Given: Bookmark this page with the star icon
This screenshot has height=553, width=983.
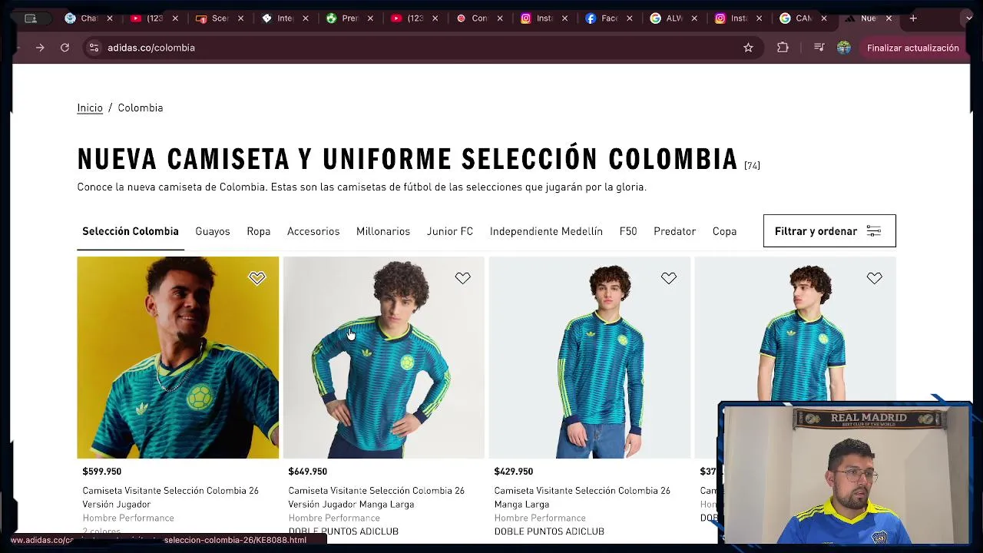Looking at the screenshot, I should pyautogui.click(x=748, y=48).
